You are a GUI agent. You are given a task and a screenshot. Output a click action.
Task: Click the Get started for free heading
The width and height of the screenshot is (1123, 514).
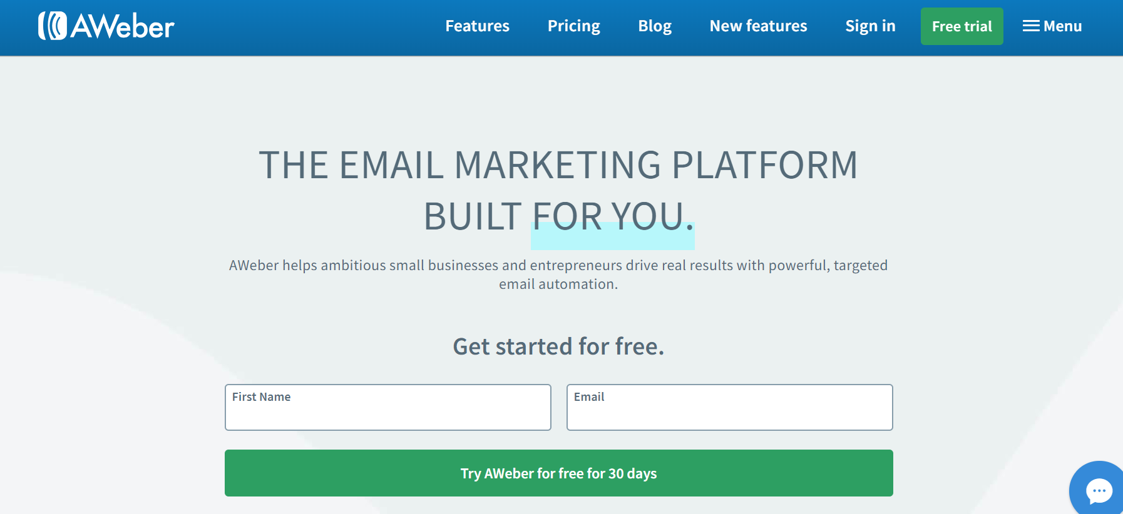[559, 346]
